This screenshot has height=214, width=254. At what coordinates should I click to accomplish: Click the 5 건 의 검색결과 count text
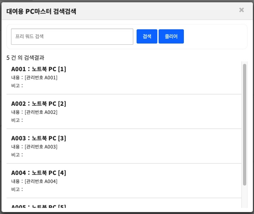25,58
